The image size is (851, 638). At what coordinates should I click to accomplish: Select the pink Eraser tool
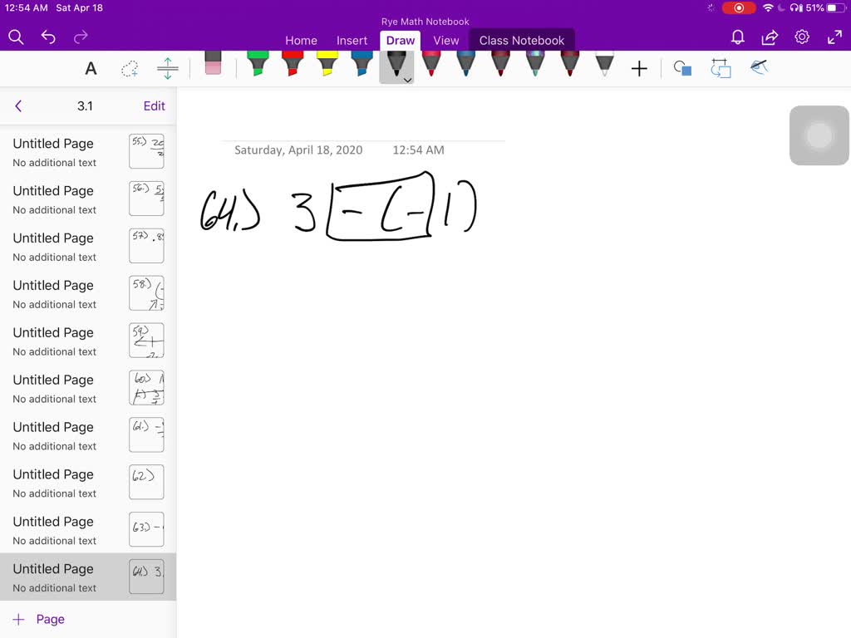coord(213,65)
